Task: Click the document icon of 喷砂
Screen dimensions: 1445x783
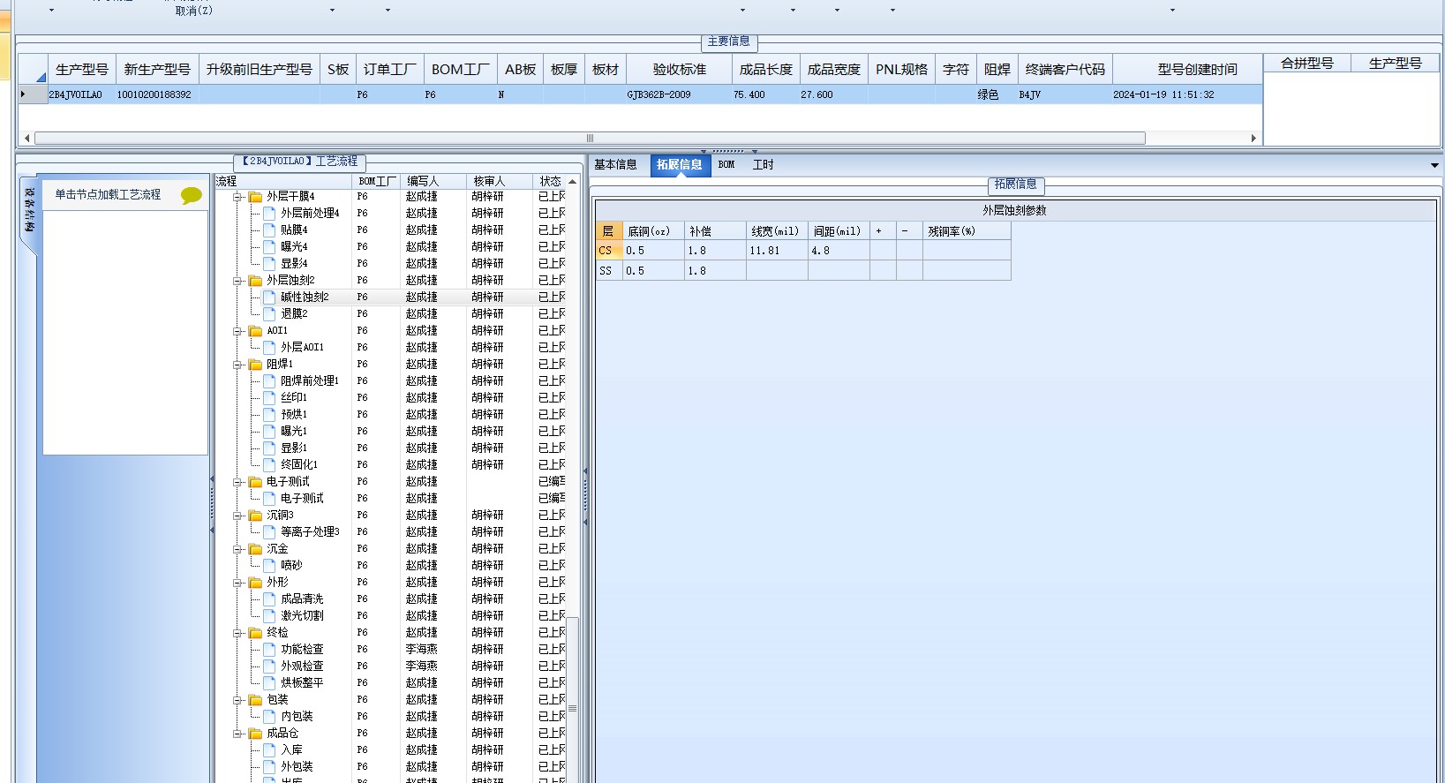Action: 270,566
